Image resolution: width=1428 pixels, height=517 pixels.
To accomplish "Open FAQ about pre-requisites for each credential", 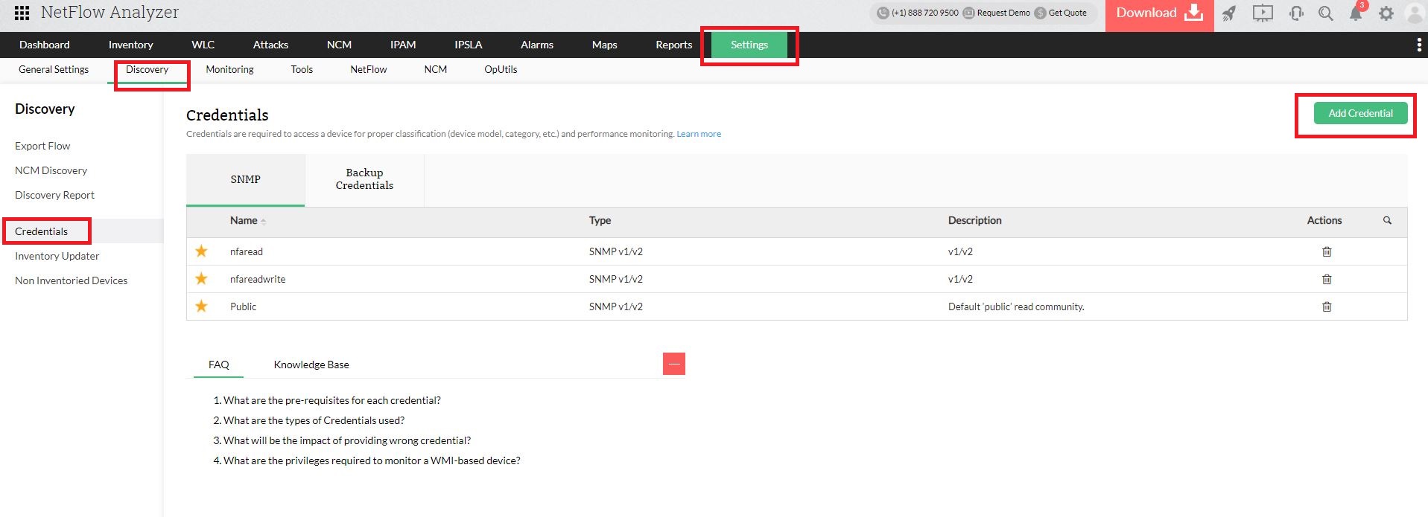I will pos(332,400).
